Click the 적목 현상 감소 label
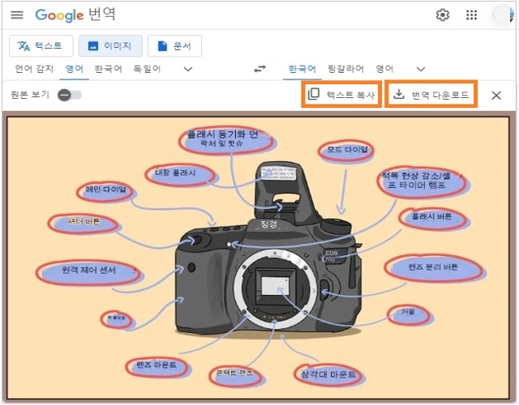This screenshot has width=519, height=405. click(416, 180)
